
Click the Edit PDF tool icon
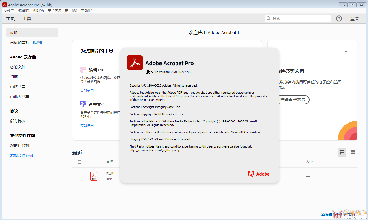point(83,70)
